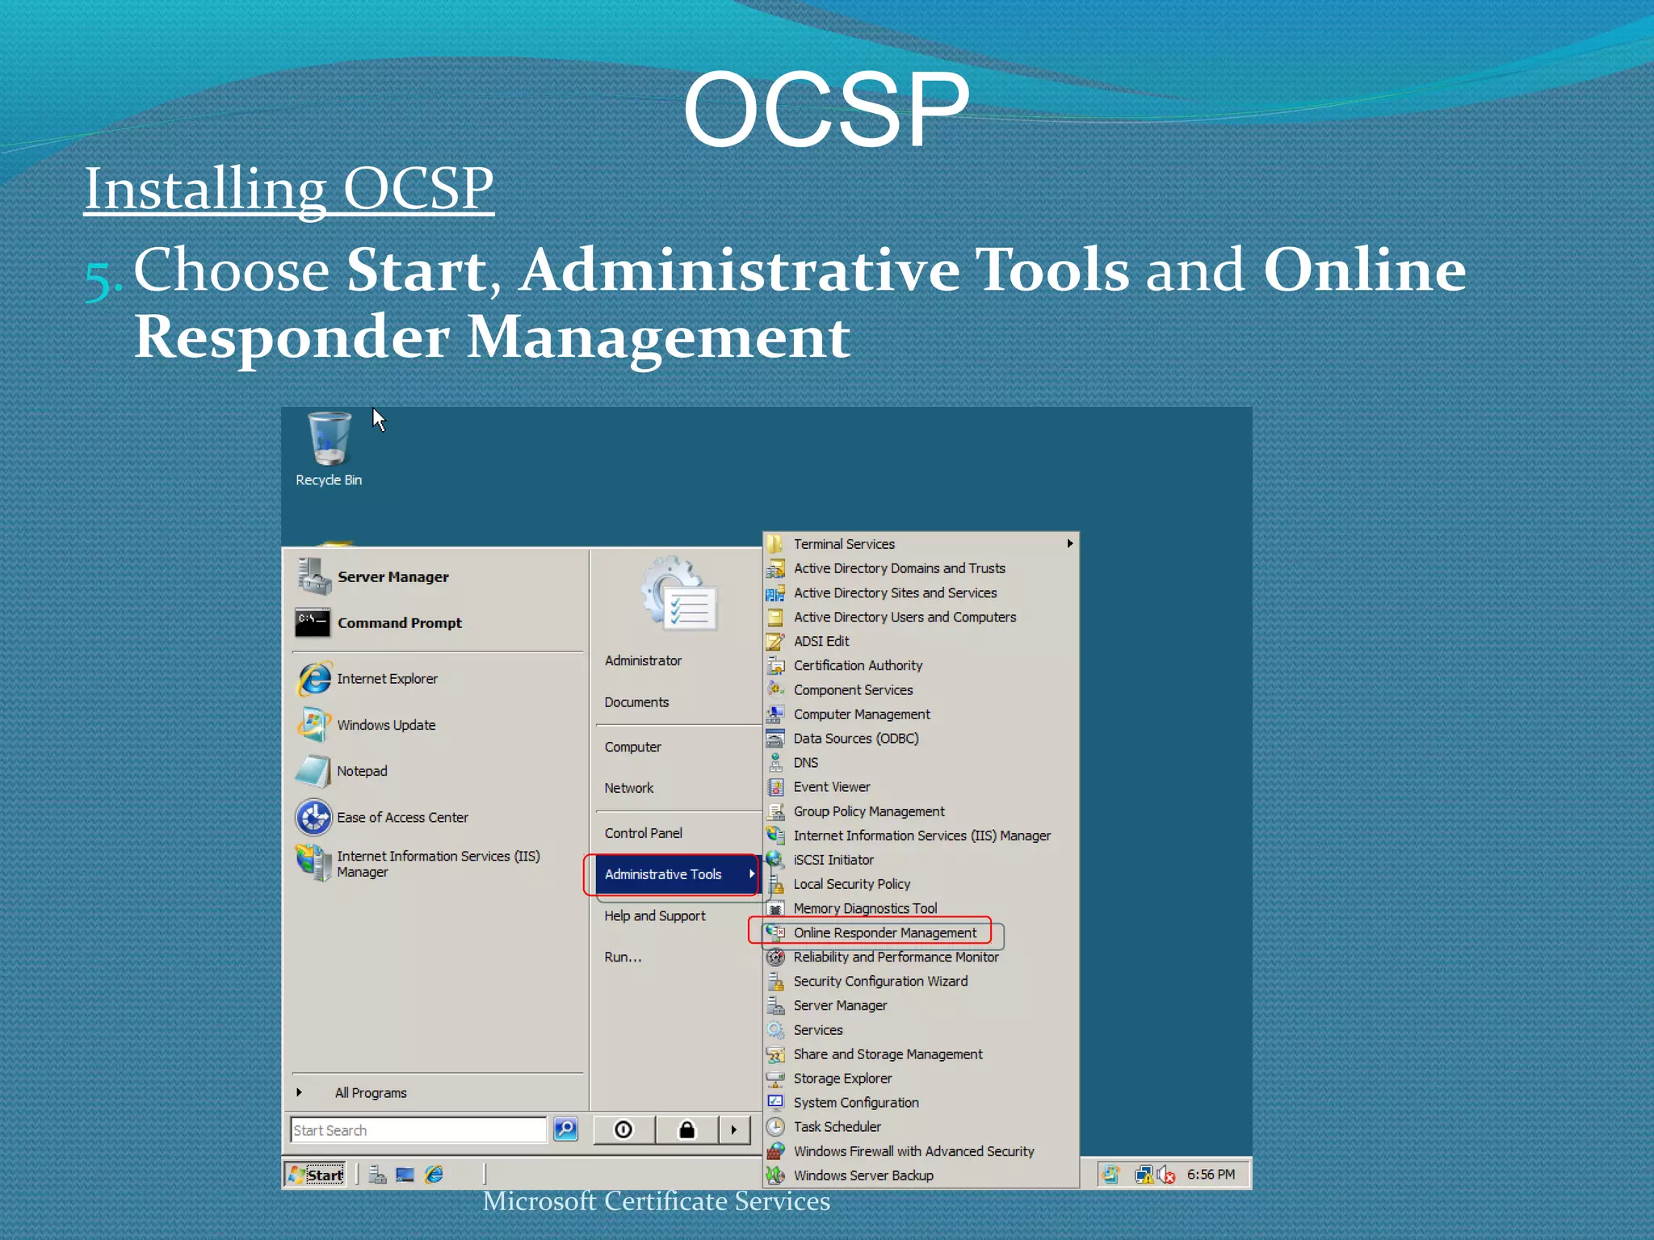This screenshot has height=1240, width=1654.
Task: Click the Active Directory Domains and Trusts icon
Action: coord(775,568)
